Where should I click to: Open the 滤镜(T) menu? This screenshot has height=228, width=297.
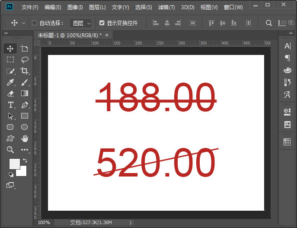pos(166,7)
